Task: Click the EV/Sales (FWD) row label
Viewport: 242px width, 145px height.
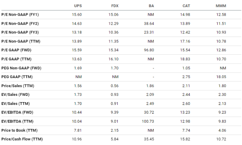Action: (15, 95)
